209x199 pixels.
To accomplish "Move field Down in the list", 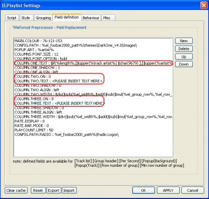I will (x=184, y=64).
